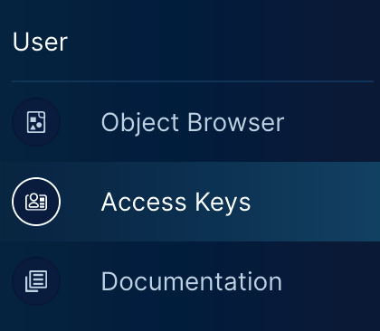Click the Documentation text label
Image resolution: width=380 pixels, height=331 pixels.
point(192,281)
